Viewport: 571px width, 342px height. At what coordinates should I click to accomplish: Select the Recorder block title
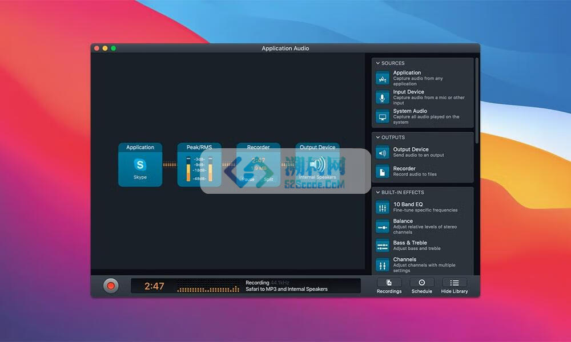point(258,147)
